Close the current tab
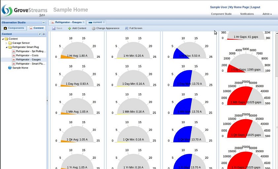The width and height of the screenshot is (278, 169). (x=104, y=22)
